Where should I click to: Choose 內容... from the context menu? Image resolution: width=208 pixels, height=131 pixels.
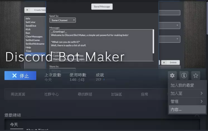[187, 110]
